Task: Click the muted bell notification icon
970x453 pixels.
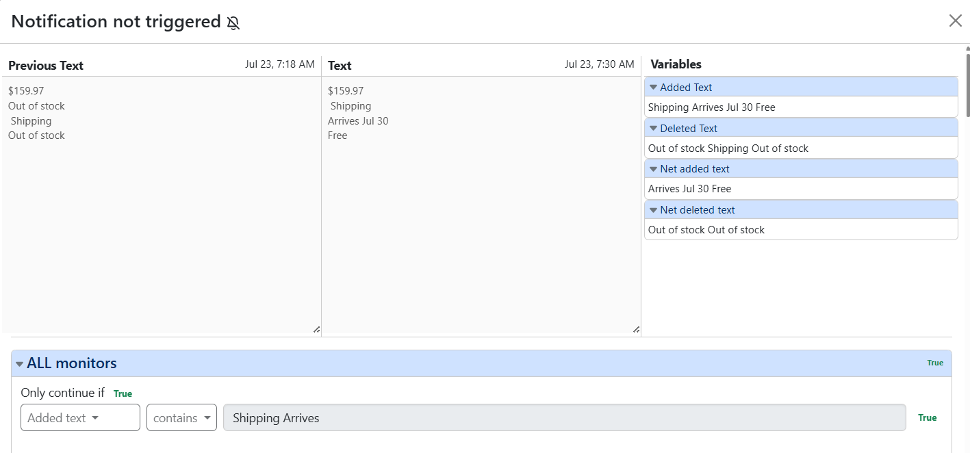Action: (x=233, y=23)
